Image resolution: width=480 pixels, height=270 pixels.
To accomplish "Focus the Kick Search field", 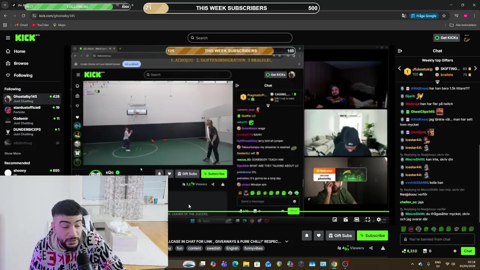I will coord(240,38).
